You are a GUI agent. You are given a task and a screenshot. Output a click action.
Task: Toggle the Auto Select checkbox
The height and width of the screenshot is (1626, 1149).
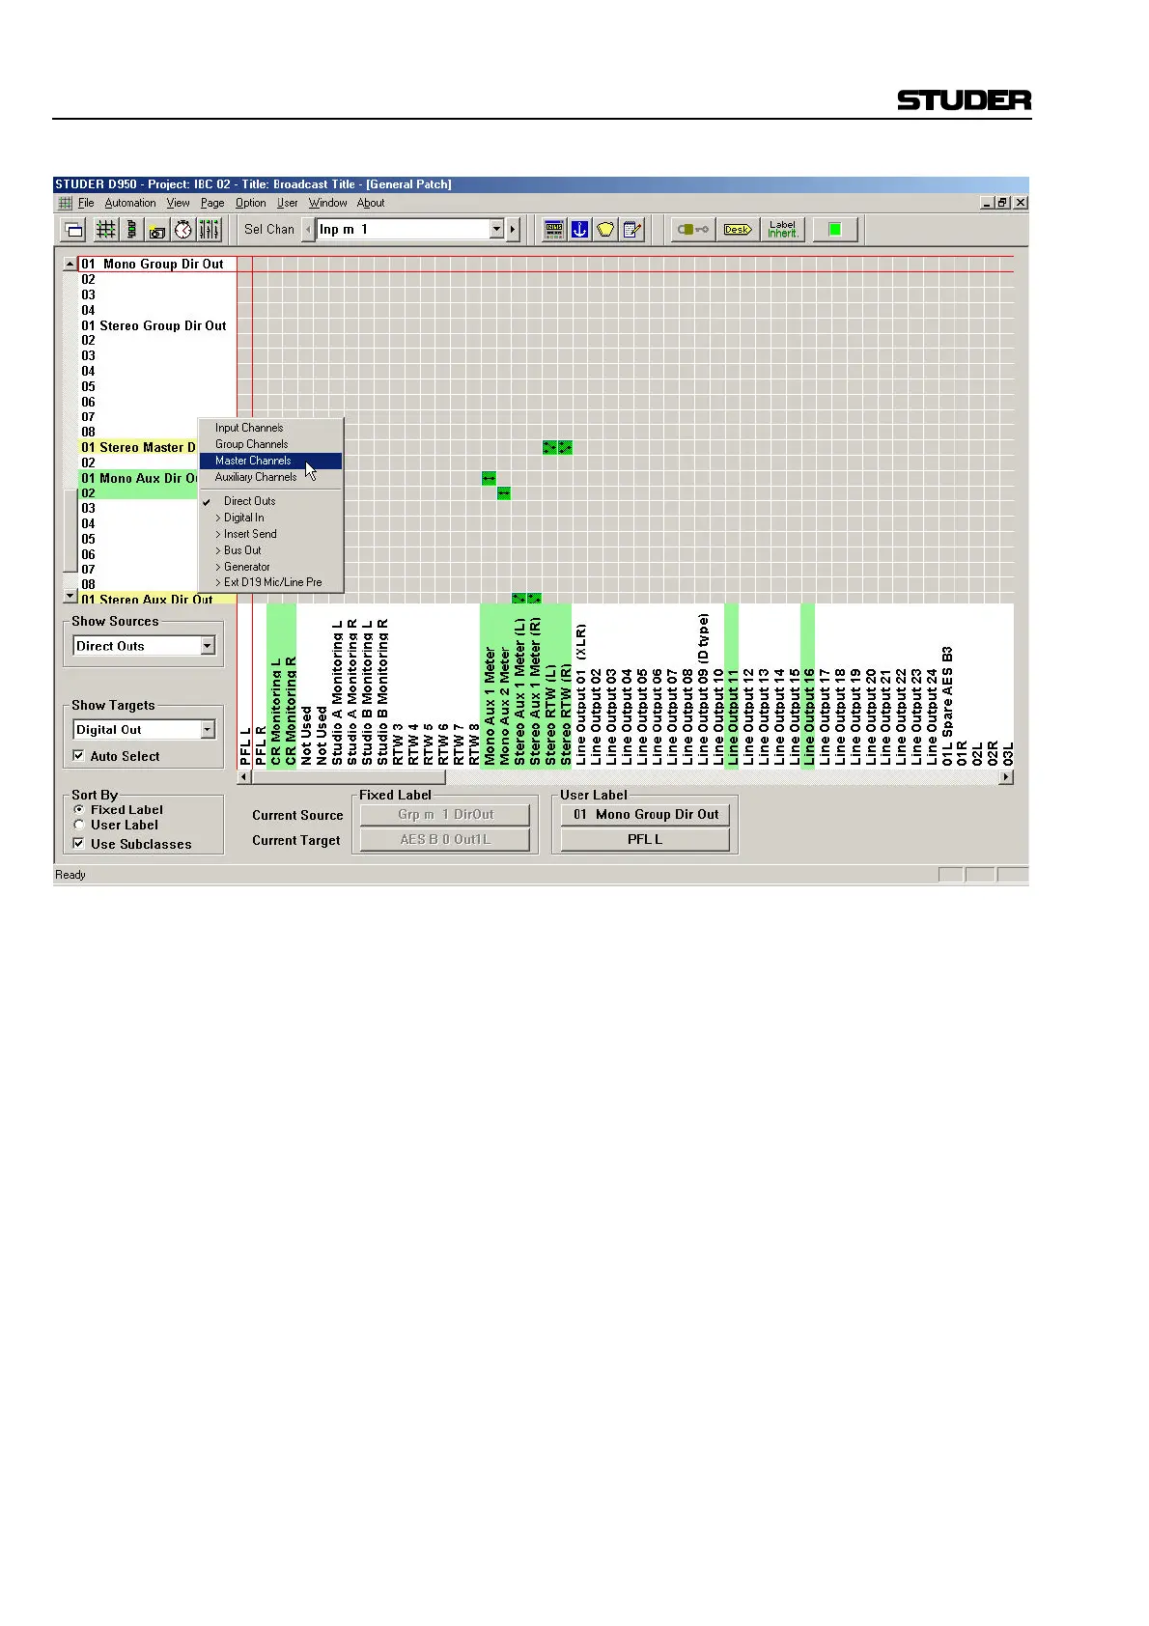pos(79,756)
